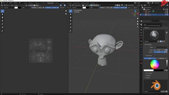The width and height of the screenshot is (169, 95).
Task: Open the File menu
Action: click(4, 3)
